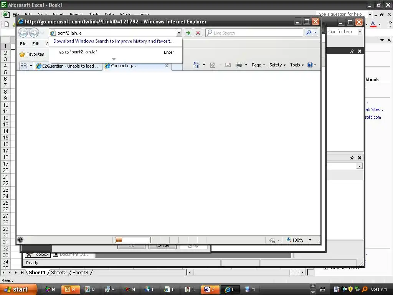Image resolution: width=393 pixels, height=295 pixels.
Task: Click the Excel font color A icon
Action: click(373, 24)
